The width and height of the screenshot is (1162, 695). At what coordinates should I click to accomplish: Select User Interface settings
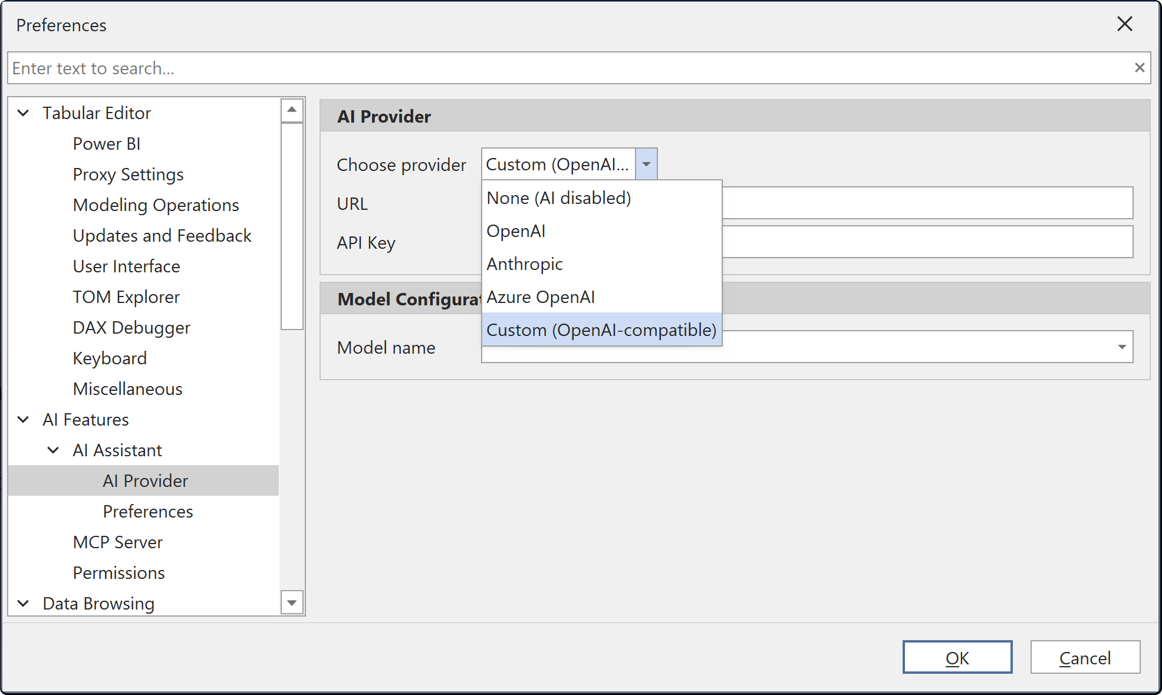[126, 266]
